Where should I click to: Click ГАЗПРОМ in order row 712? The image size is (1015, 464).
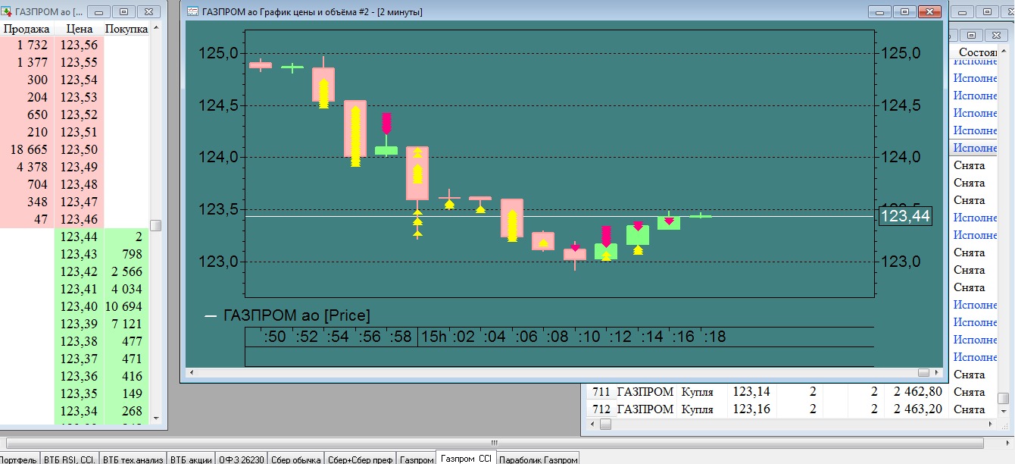tap(645, 409)
